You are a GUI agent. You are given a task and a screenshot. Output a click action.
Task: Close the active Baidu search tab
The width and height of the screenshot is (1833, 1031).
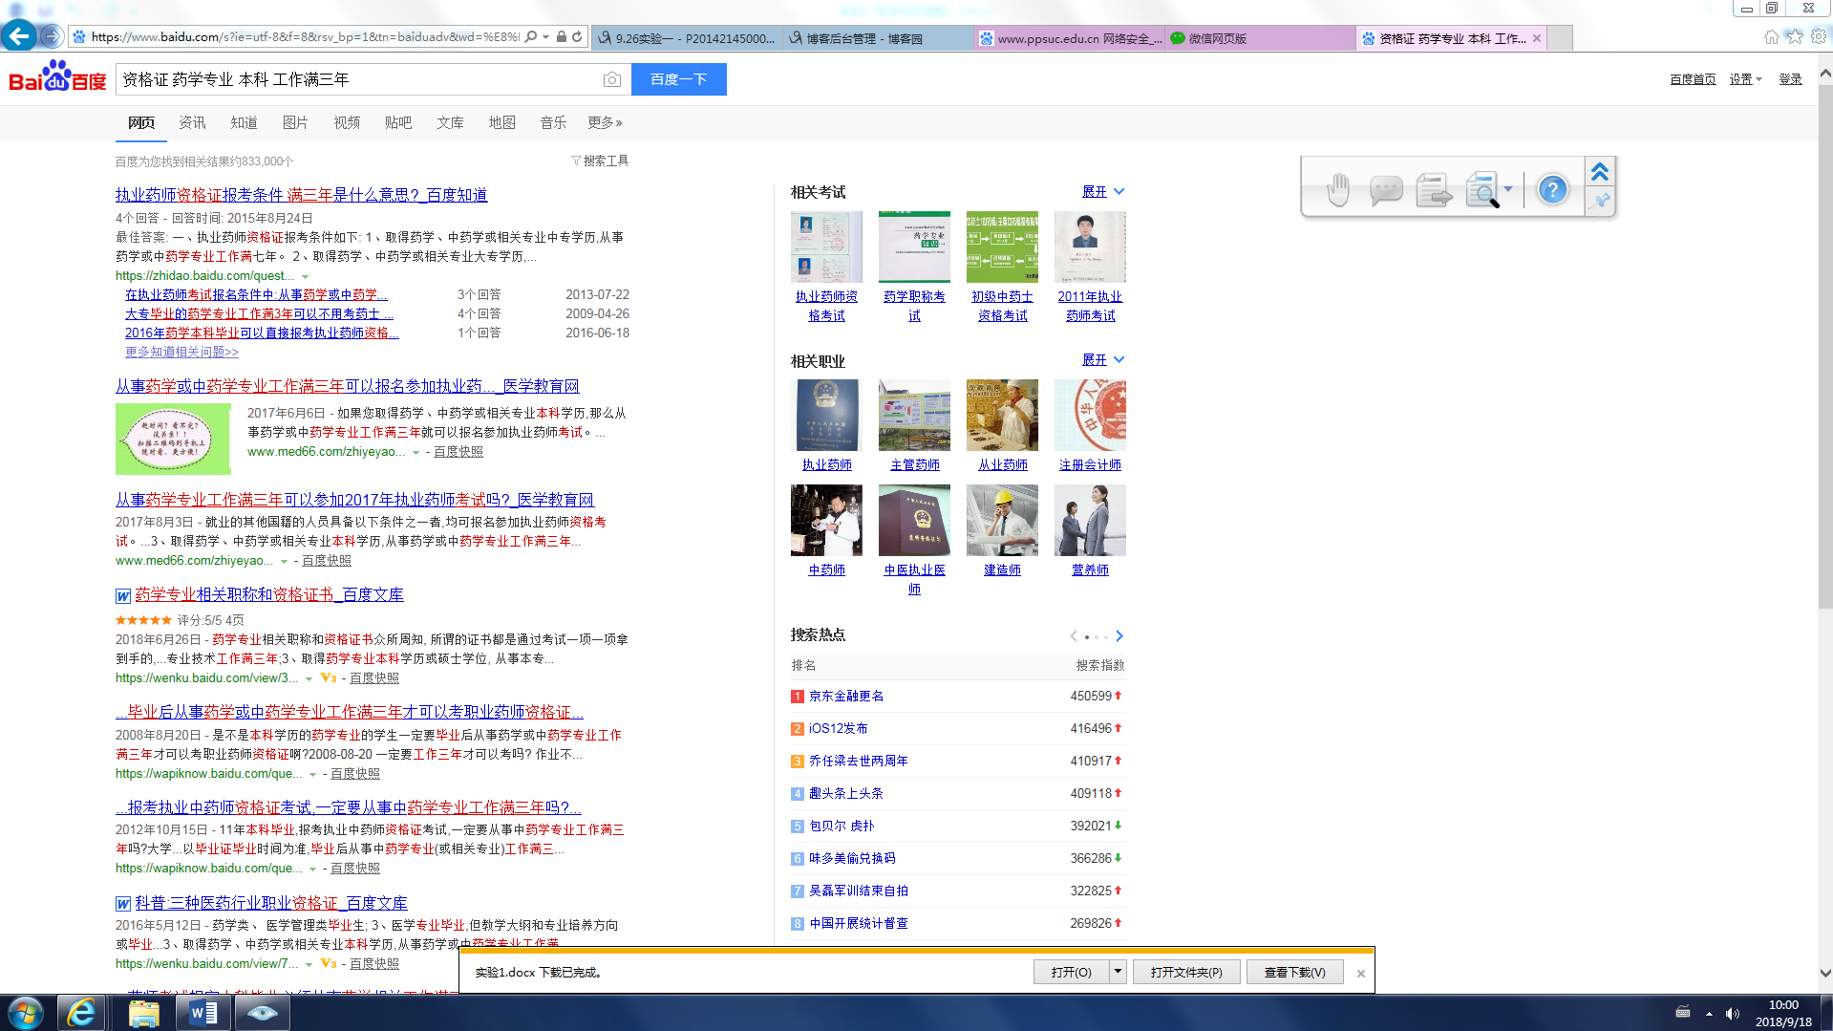pos(1537,38)
